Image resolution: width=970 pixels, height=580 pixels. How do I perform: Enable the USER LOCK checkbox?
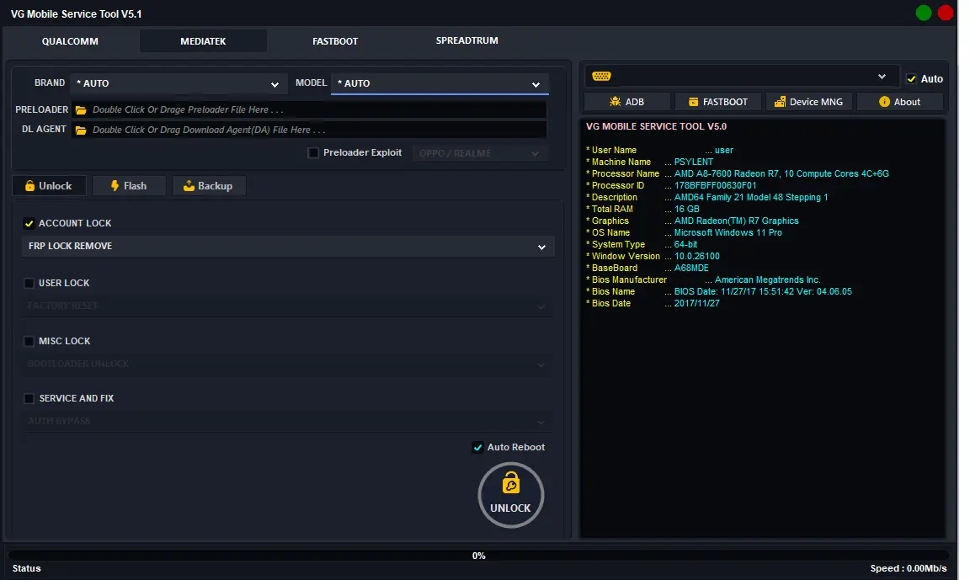[x=29, y=283]
